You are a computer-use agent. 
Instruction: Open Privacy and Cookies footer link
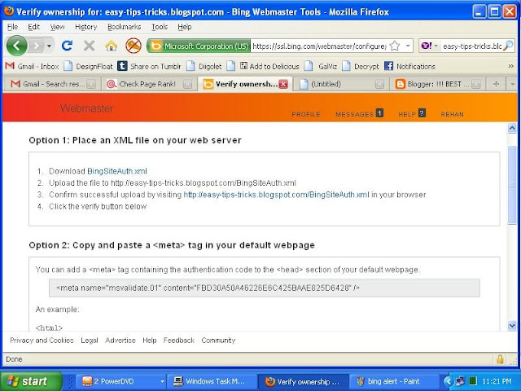[42, 340]
